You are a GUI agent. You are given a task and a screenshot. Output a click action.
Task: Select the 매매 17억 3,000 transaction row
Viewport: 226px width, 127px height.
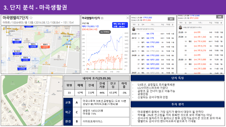153,55
